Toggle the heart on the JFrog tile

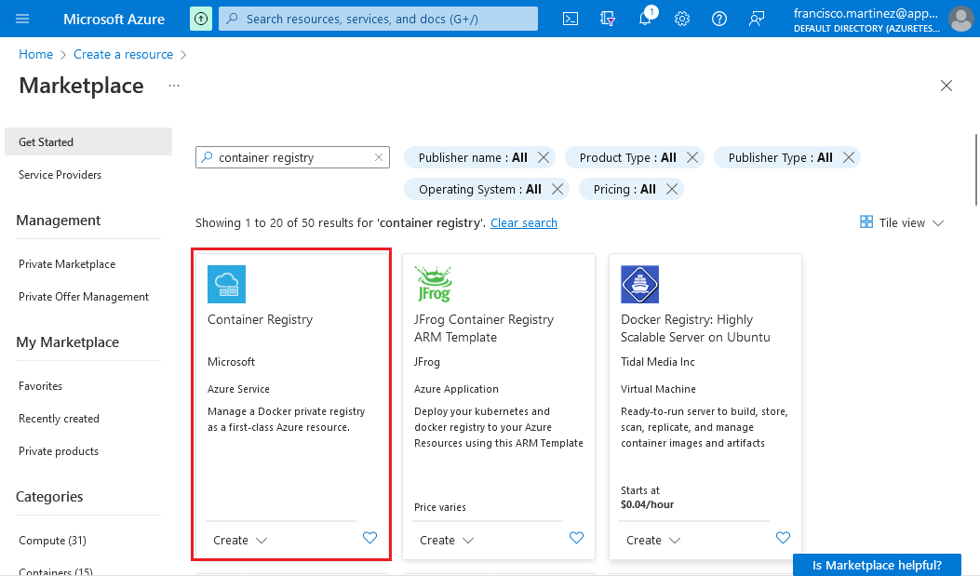click(x=576, y=537)
